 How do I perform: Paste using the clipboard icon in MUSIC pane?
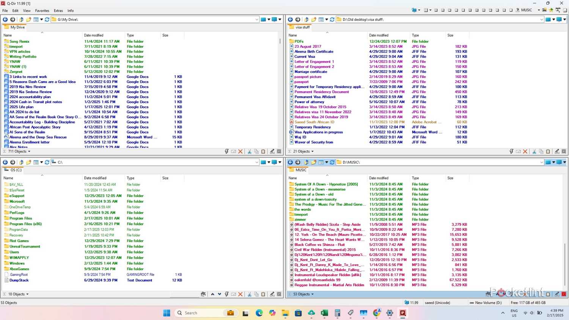pos(548,294)
